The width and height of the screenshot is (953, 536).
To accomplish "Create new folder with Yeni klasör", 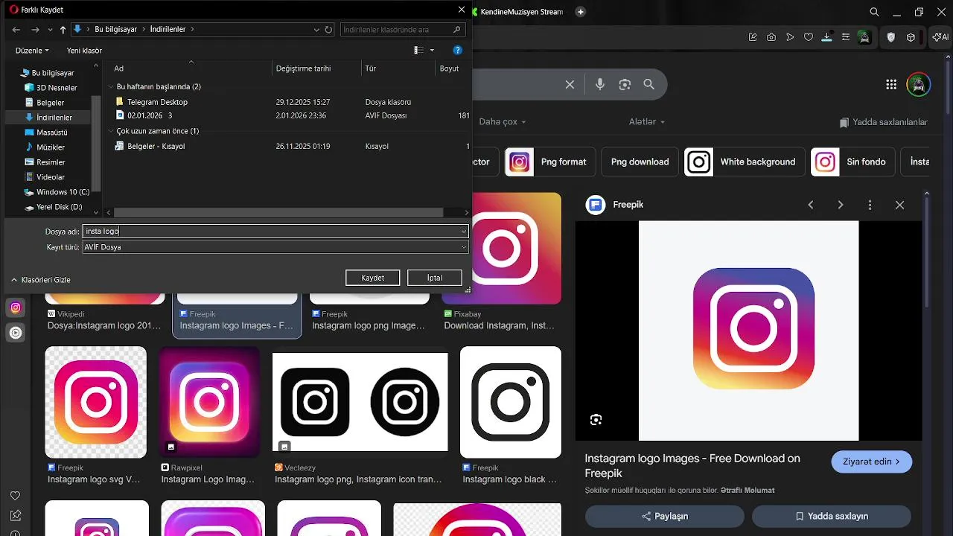I will pos(84,51).
